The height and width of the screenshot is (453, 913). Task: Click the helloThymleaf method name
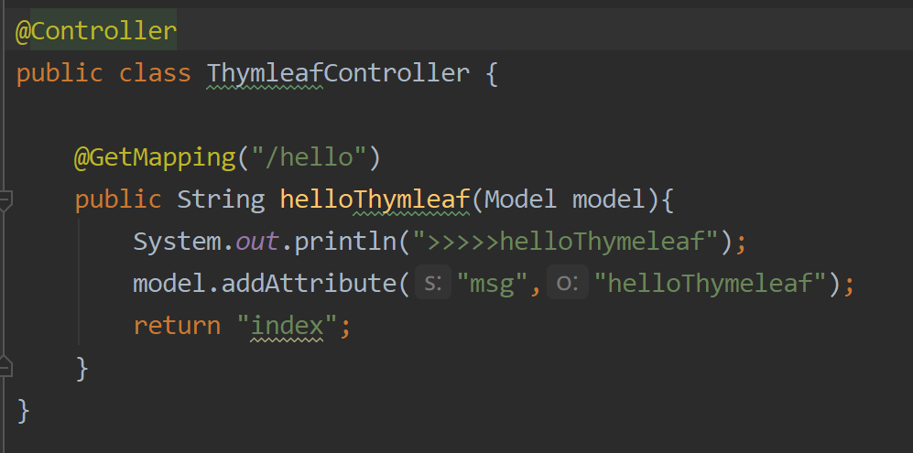(x=375, y=200)
